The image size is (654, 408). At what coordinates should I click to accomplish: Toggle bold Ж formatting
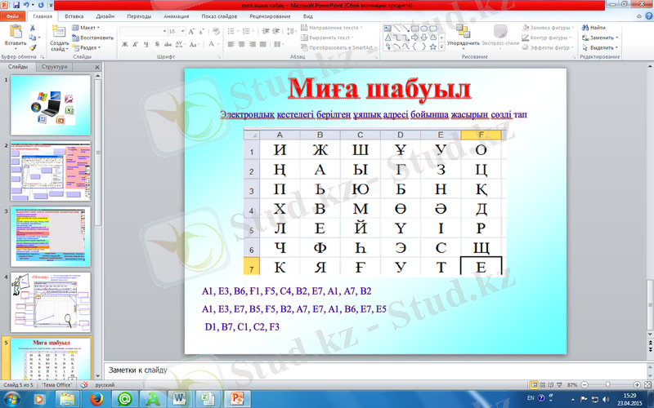click(125, 44)
